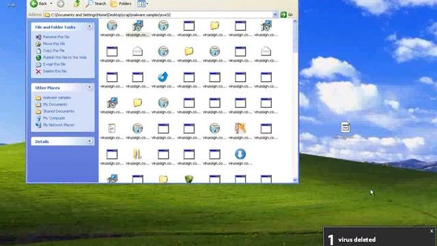The image size is (437, 246).
Task: Close the virus deleted notification
Action: point(432,231)
